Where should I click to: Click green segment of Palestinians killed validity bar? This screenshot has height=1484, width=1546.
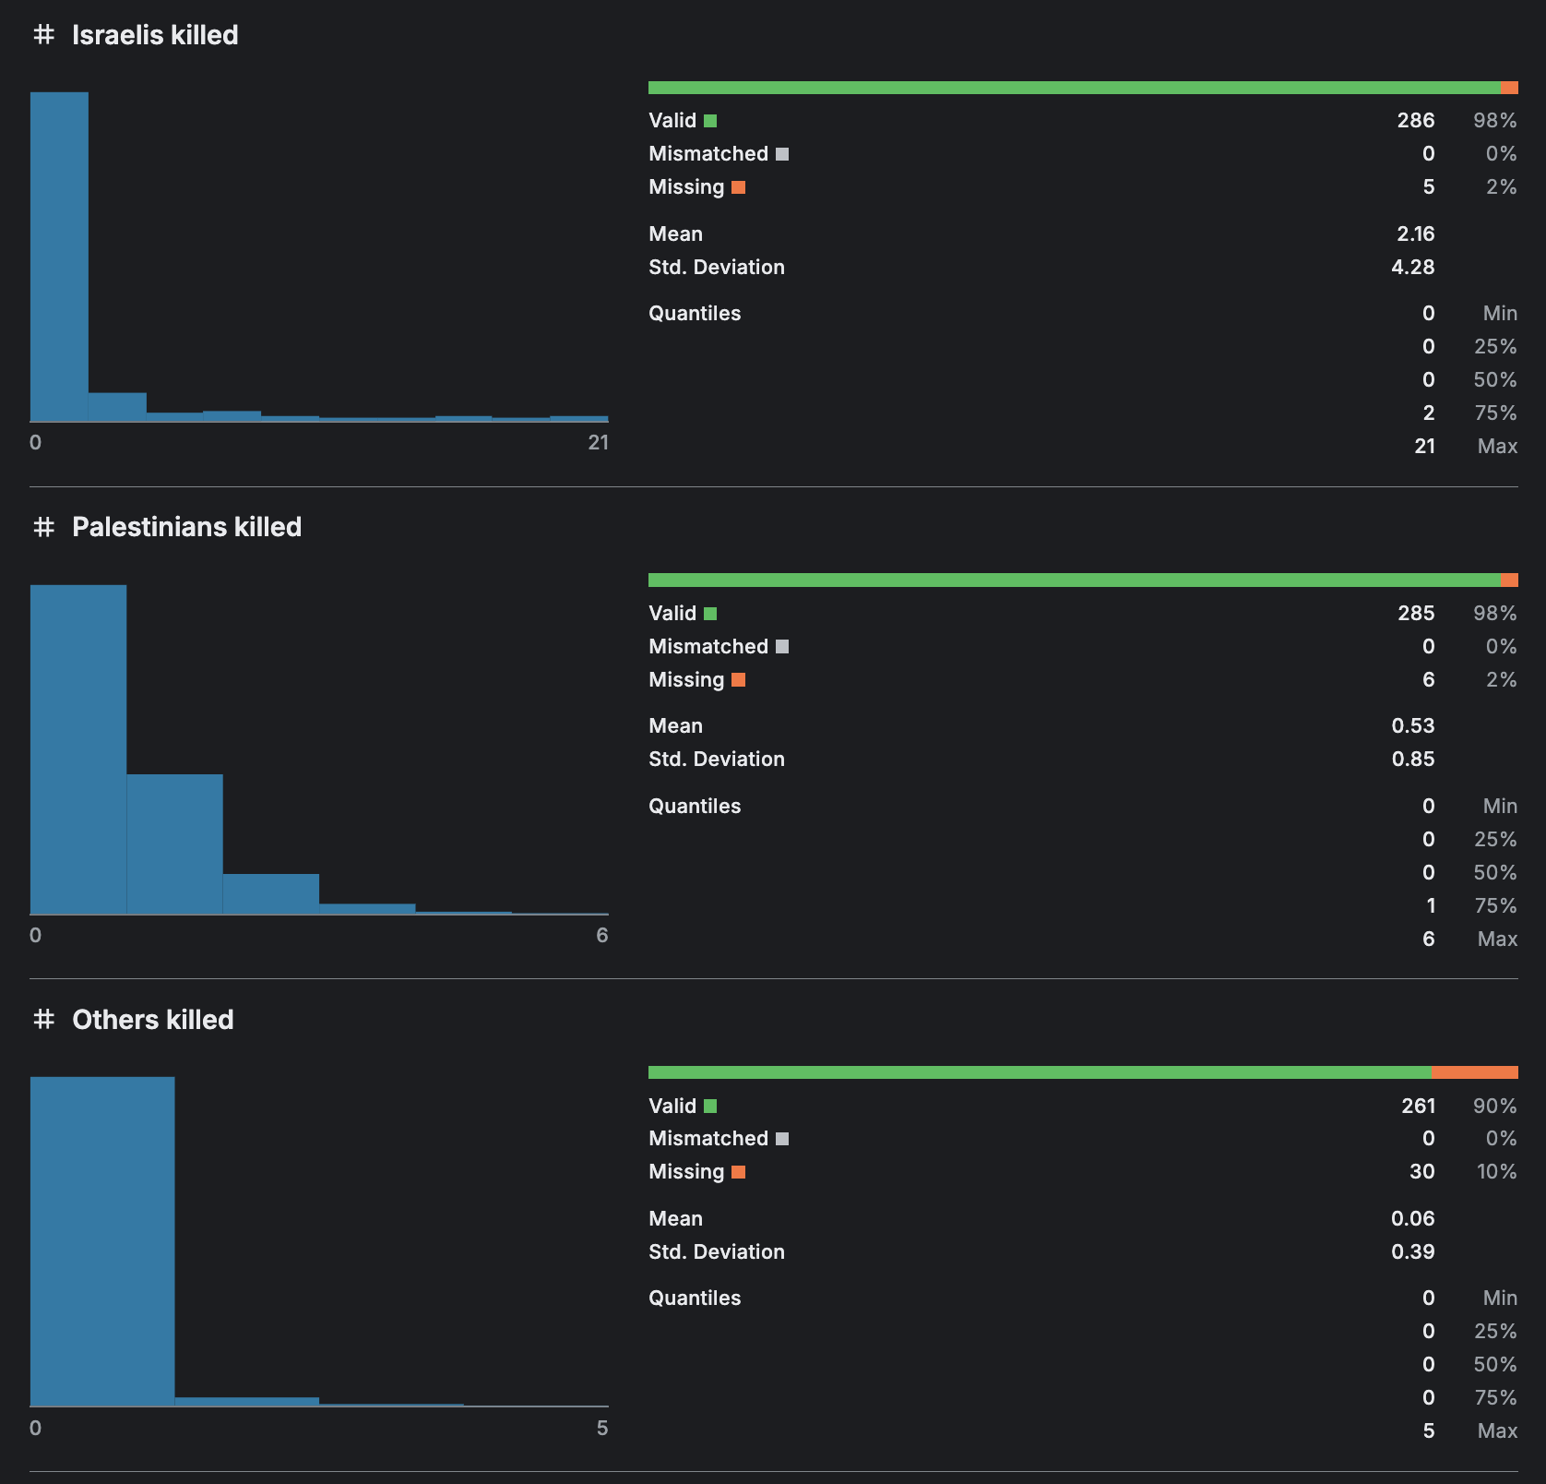(x=1074, y=580)
